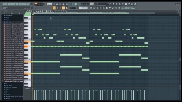Open the FILE menu

pos(3,4)
